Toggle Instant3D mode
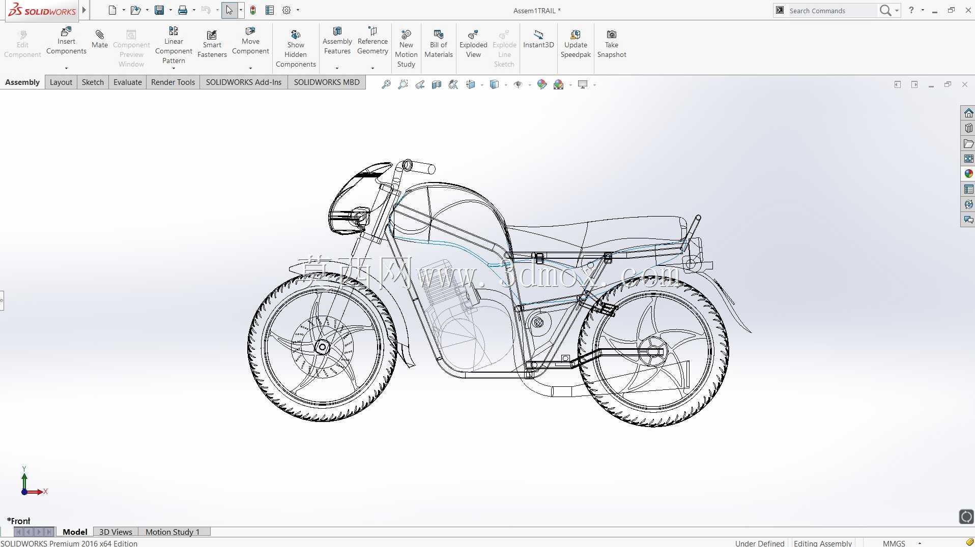 pyautogui.click(x=538, y=39)
